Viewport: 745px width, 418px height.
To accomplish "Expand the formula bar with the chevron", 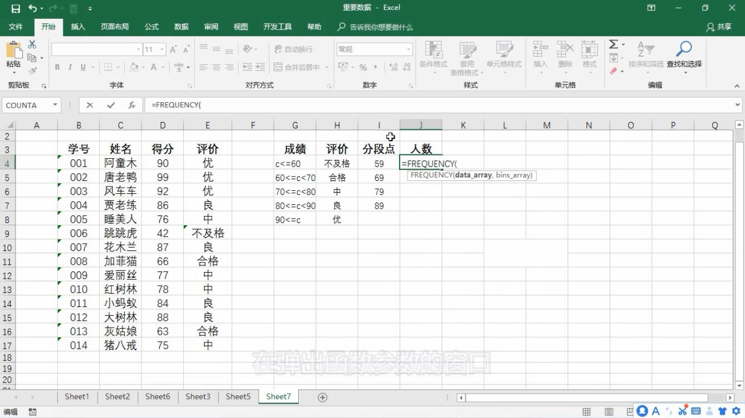I will tap(738, 104).
